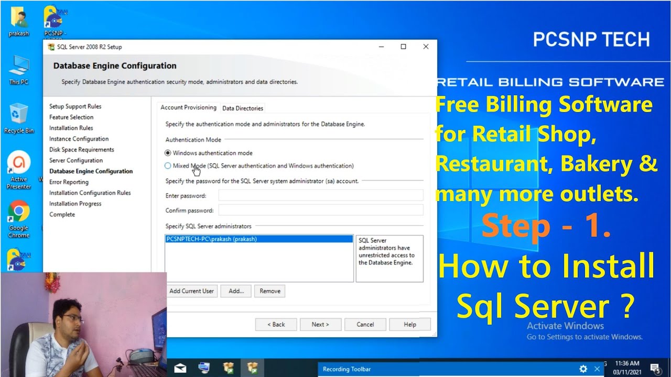Launch Active Presenter from the desktop
The image size is (671, 377).
(x=18, y=170)
